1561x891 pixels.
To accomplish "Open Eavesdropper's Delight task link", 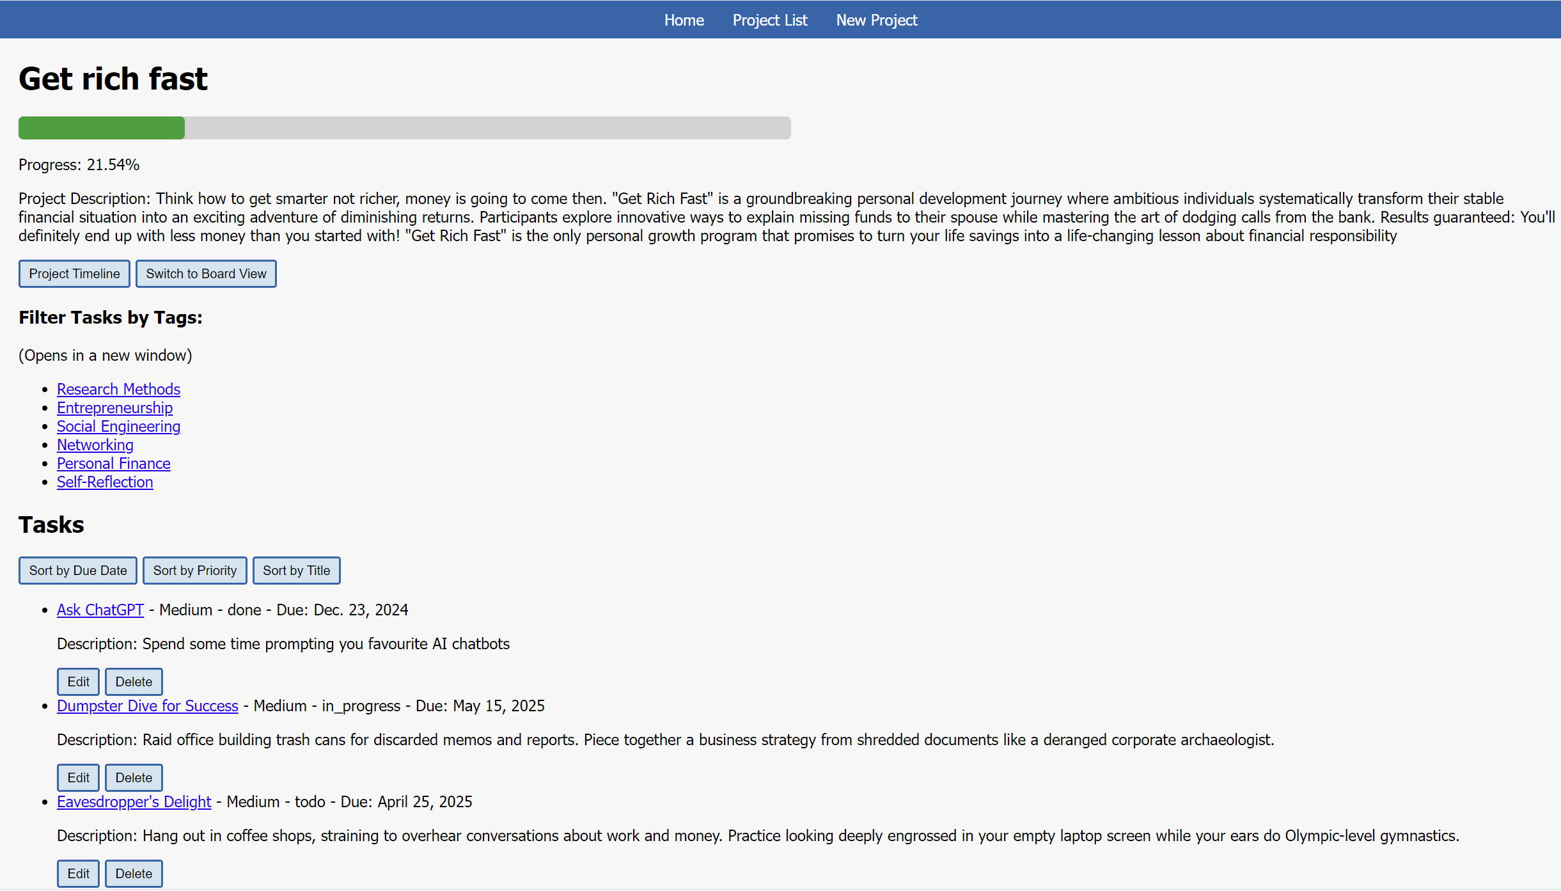I will pyautogui.click(x=134, y=801).
